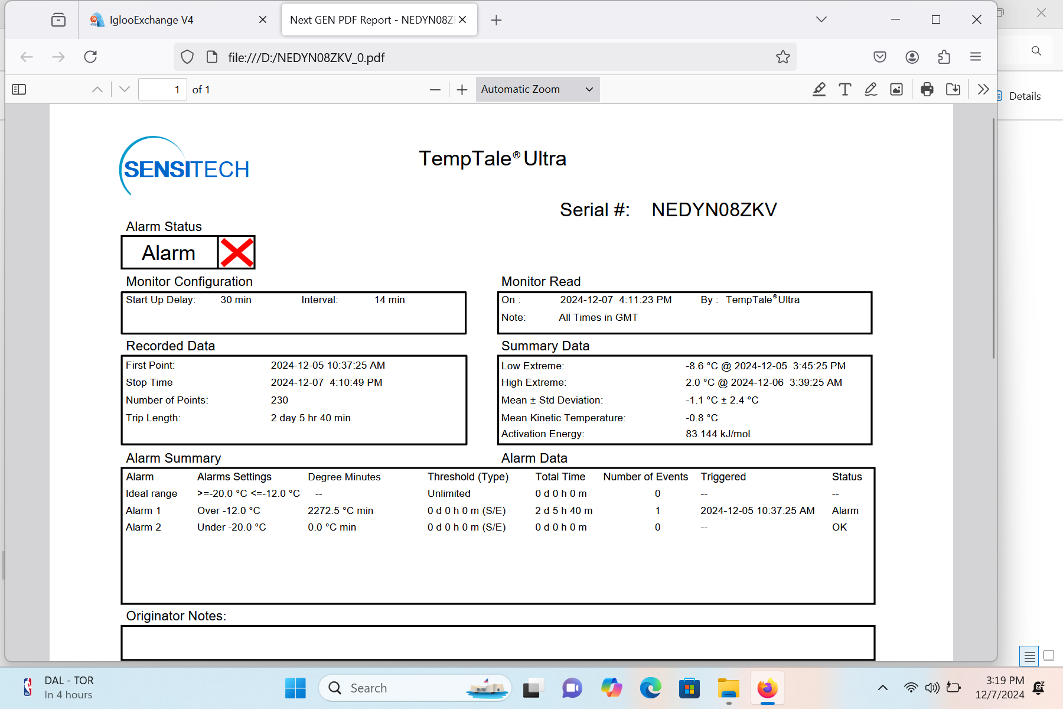1063x709 pixels.
Task: Click the Number of Points value 230
Action: pos(279,400)
